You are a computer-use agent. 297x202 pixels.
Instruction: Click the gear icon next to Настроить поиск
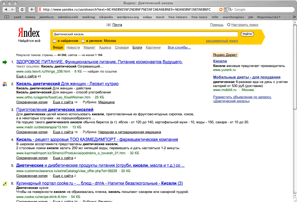point(229,25)
